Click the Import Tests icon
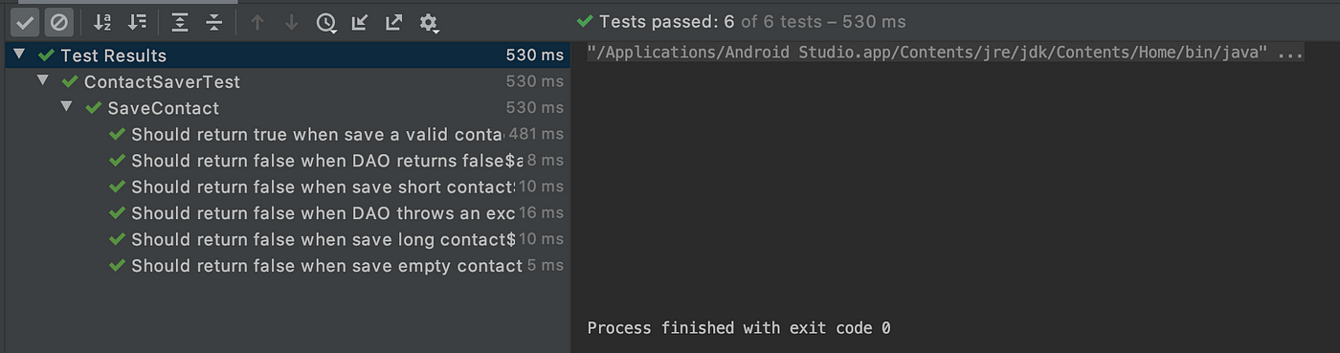 coord(360,22)
